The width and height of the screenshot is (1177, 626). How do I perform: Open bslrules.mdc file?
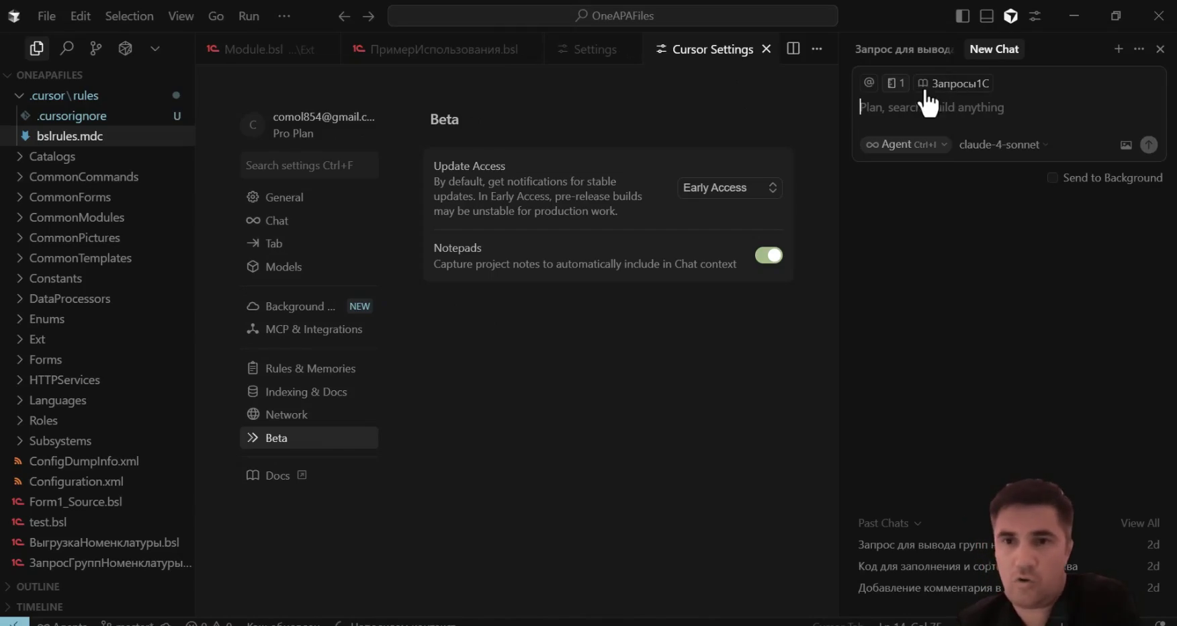point(97,136)
